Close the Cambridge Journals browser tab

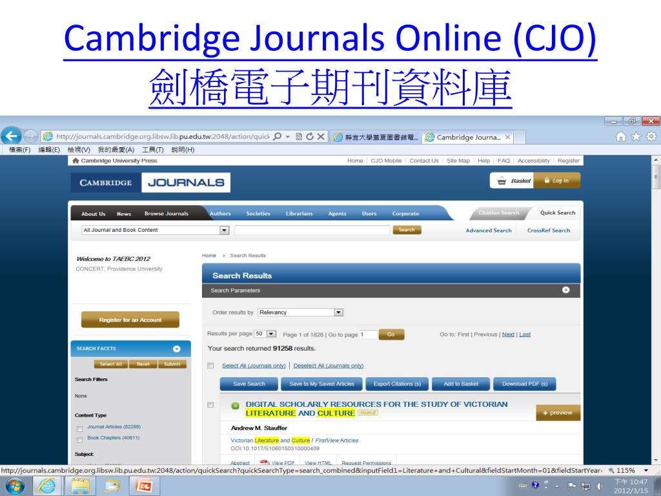coord(507,137)
